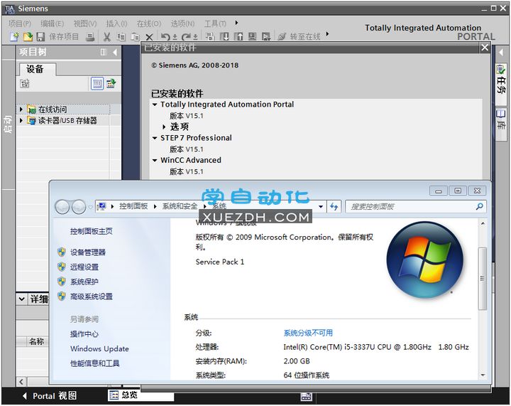The width and height of the screenshot is (511, 406).
Task: Click the floppy disk save icon
Action: coord(40,36)
